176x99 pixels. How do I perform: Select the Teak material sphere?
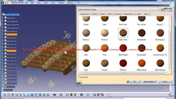click(x=86, y=63)
